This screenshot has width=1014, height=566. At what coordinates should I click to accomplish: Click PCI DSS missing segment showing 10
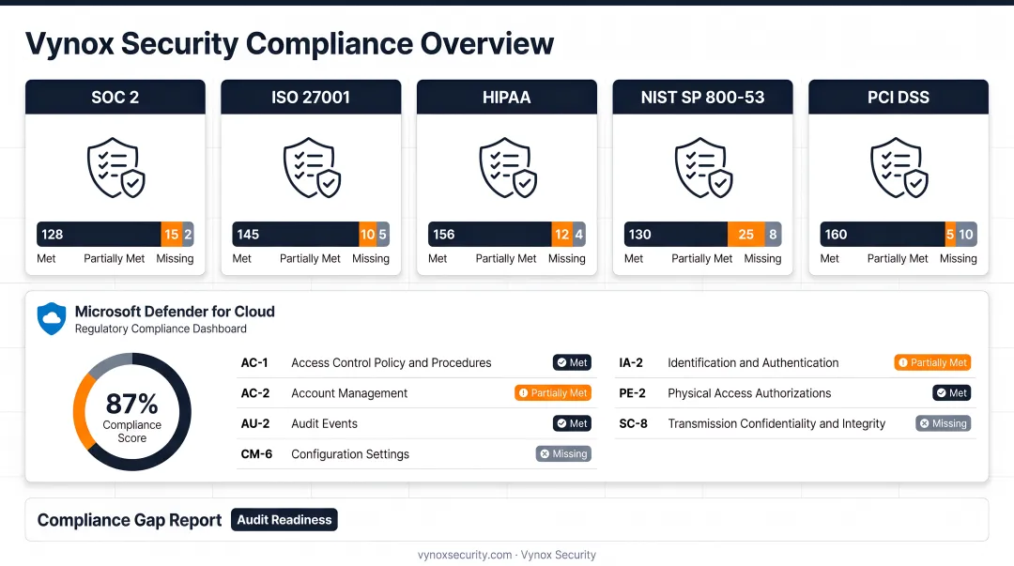966,234
